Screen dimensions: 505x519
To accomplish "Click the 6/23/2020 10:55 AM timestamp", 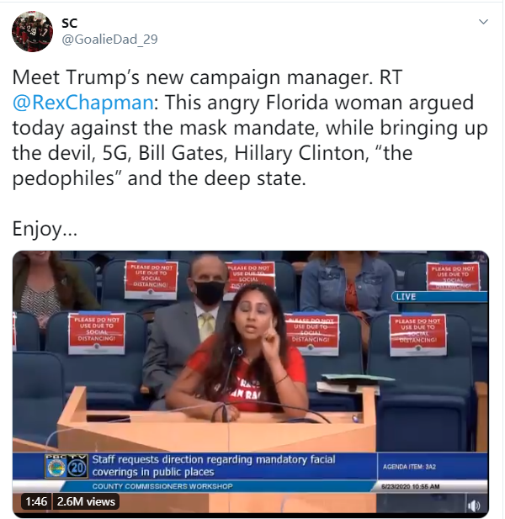I will [x=410, y=486].
